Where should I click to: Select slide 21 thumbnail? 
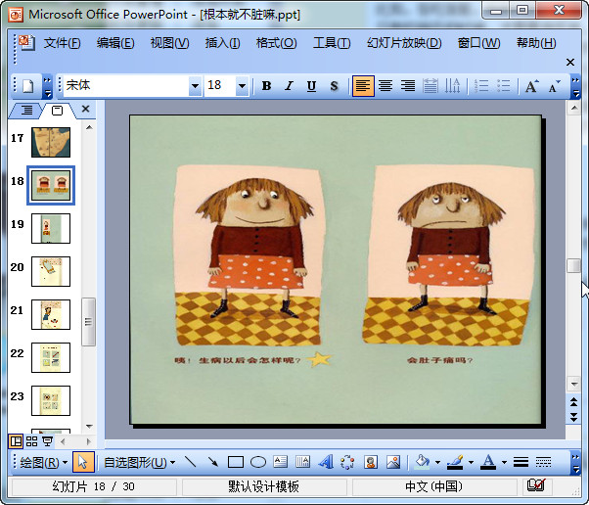coord(51,314)
